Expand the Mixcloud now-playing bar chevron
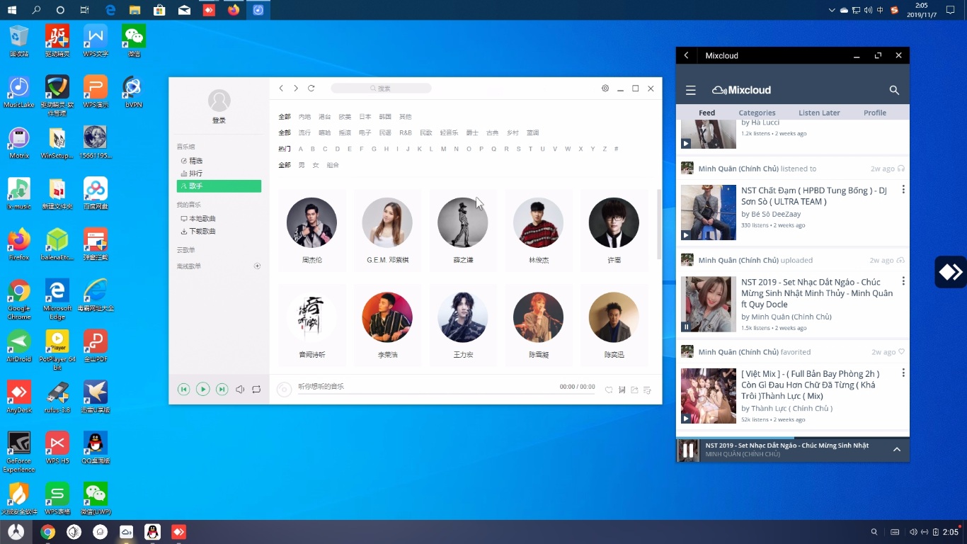 (x=897, y=450)
